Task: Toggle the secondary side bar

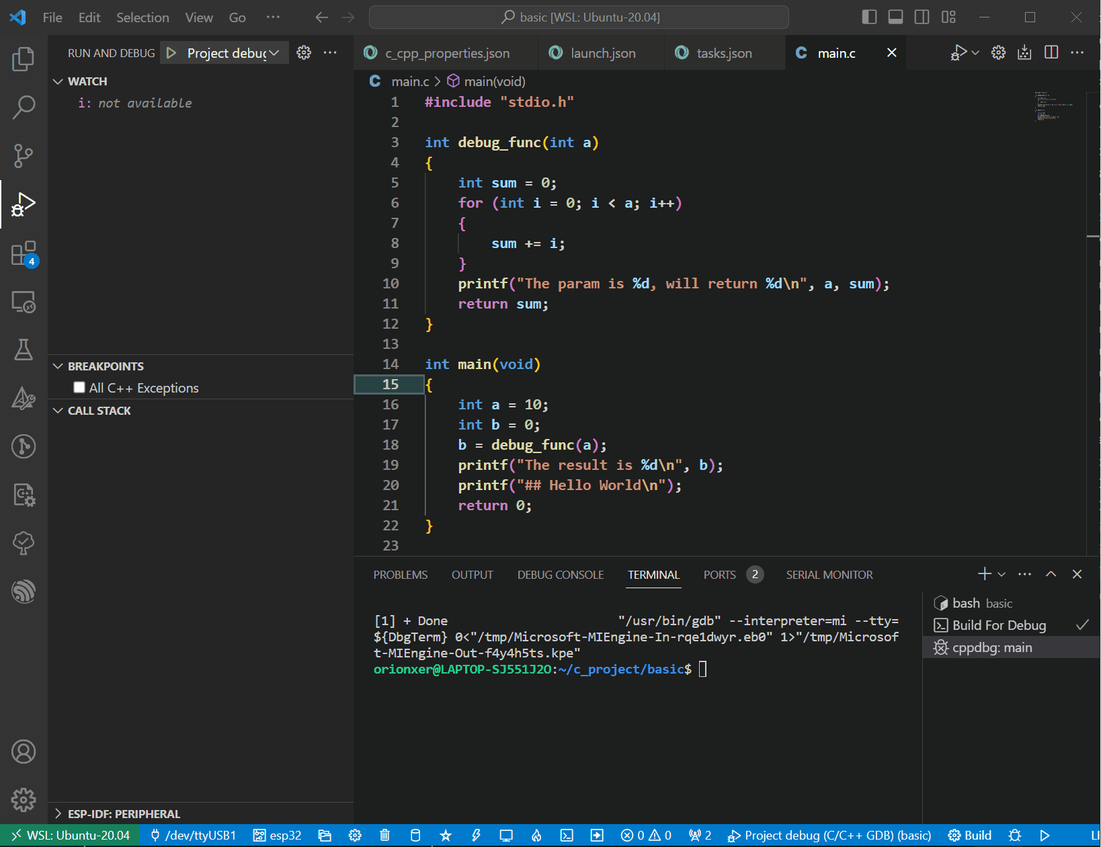Action: [x=922, y=17]
